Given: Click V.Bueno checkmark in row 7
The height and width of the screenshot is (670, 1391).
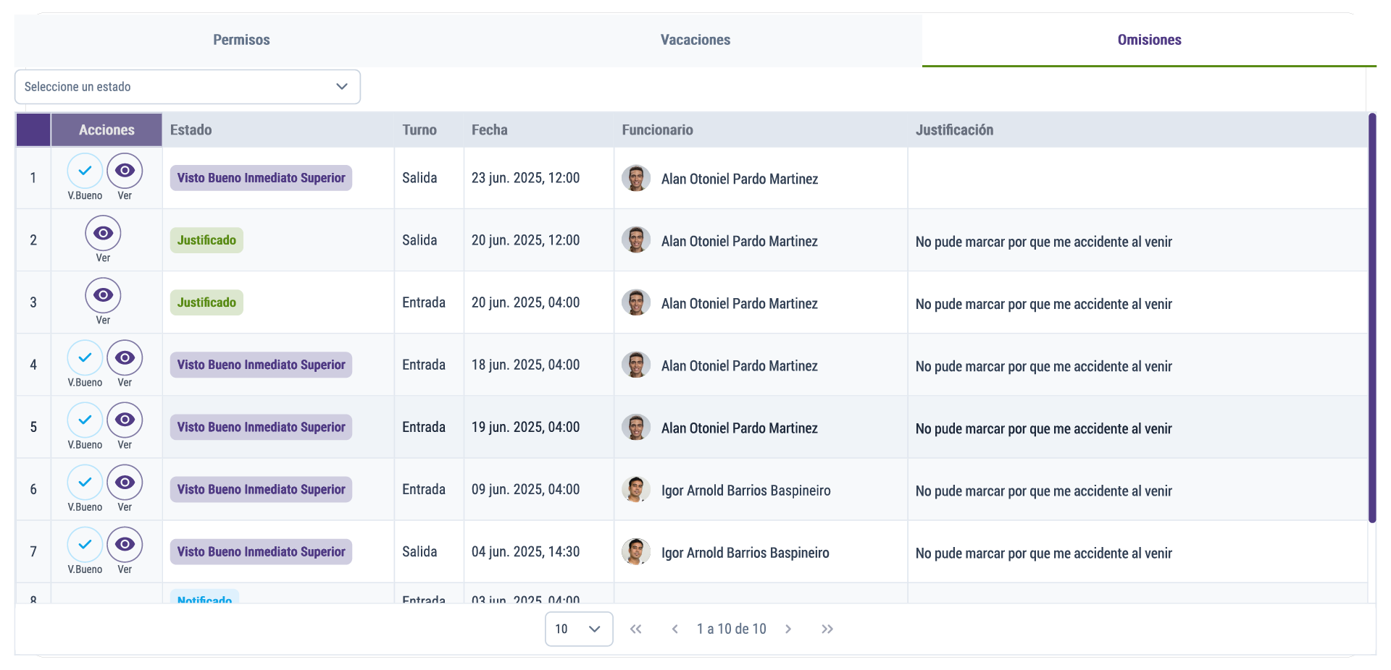Looking at the screenshot, I should [85, 544].
